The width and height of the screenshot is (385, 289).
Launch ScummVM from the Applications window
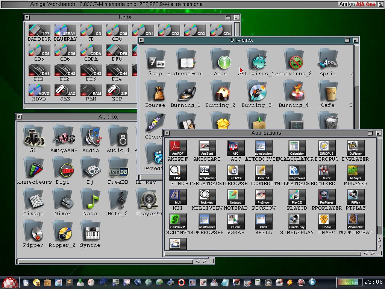pos(178,221)
